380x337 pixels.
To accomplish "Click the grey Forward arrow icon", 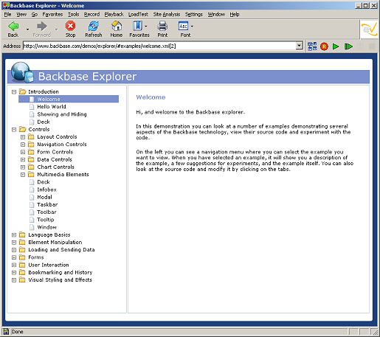I will pyautogui.click(x=41, y=26).
